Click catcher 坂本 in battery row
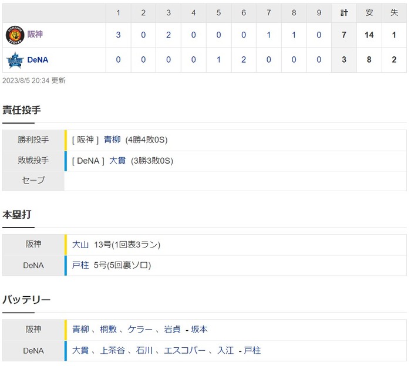The image size is (411, 366). [200, 330]
